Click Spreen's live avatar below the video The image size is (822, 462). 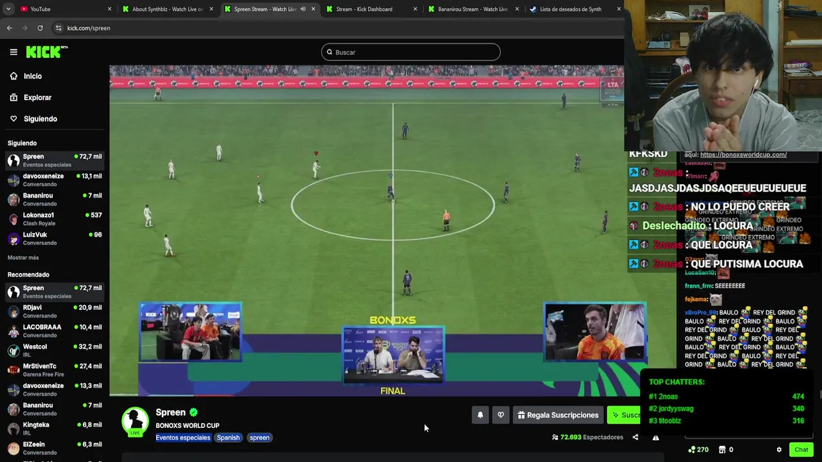click(x=136, y=422)
